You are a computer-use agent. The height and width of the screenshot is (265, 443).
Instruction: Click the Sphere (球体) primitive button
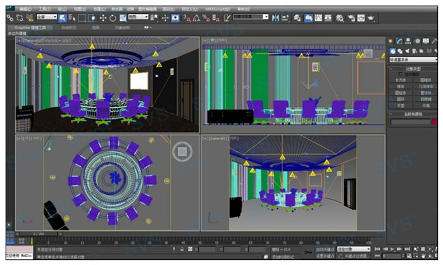click(401, 87)
